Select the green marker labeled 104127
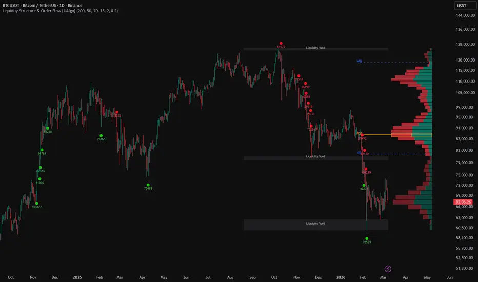The height and width of the screenshot is (282, 478). tap(36, 204)
